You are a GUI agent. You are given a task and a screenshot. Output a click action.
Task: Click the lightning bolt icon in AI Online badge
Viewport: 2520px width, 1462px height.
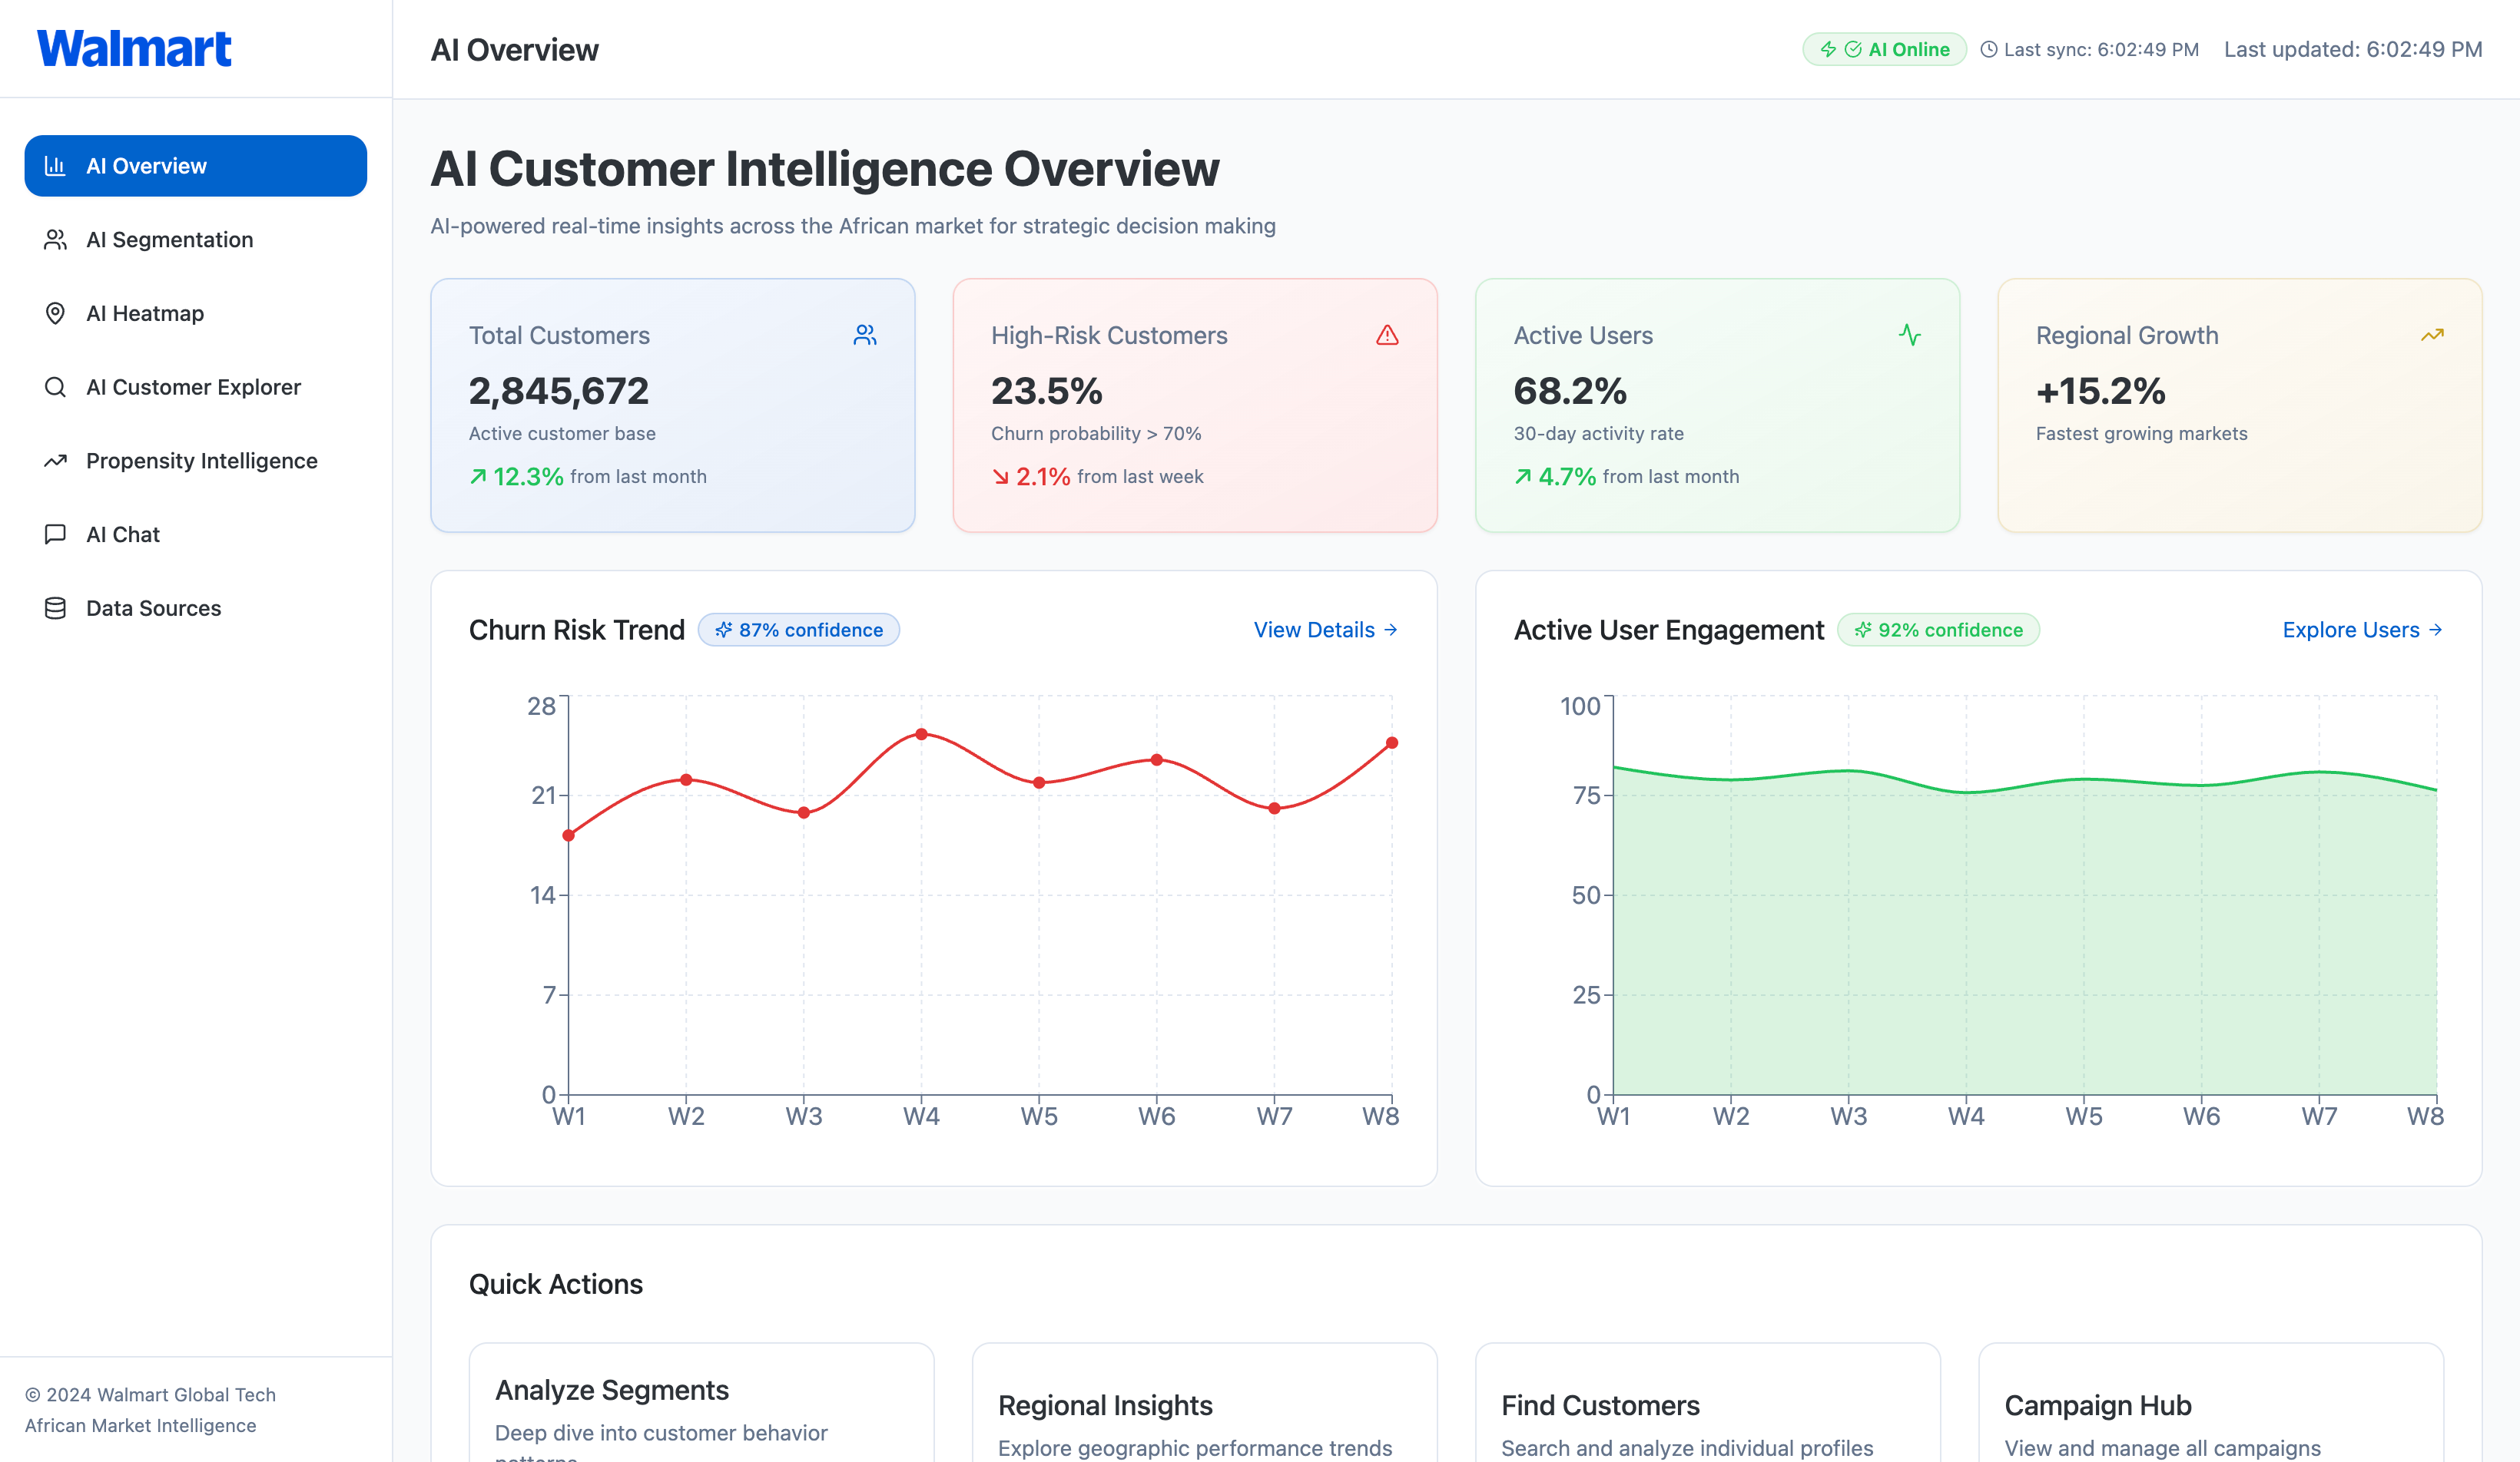coord(1828,49)
